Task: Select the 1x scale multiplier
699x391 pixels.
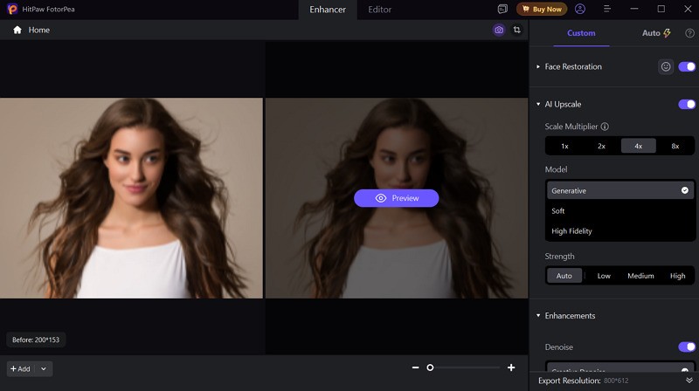Action: tap(564, 146)
